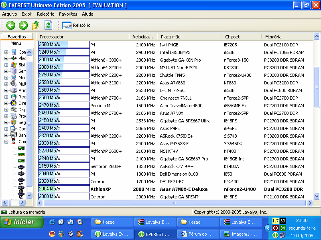Select the devices 'Disp' tree icon
This screenshot has width=321, height=240.
tap(14, 110)
